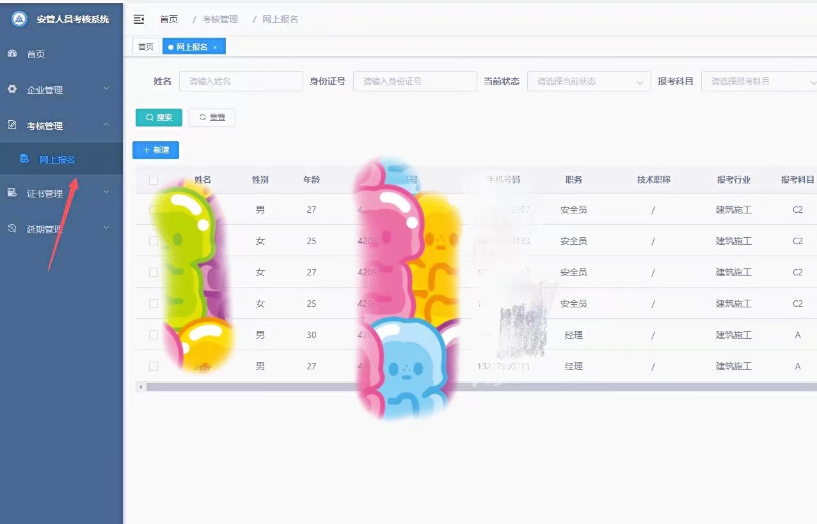Click the 职务 column header

click(x=574, y=180)
